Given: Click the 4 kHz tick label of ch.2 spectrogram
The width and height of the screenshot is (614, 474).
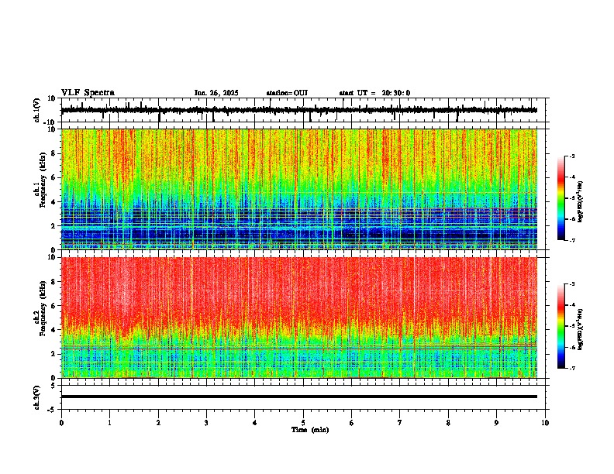Looking at the screenshot, I should pyautogui.click(x=53, y=330).
